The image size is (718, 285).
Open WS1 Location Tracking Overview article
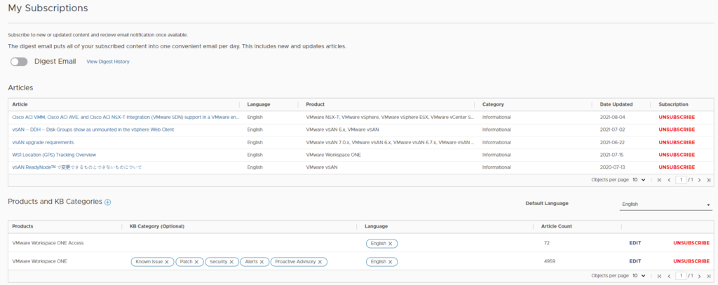54,155
